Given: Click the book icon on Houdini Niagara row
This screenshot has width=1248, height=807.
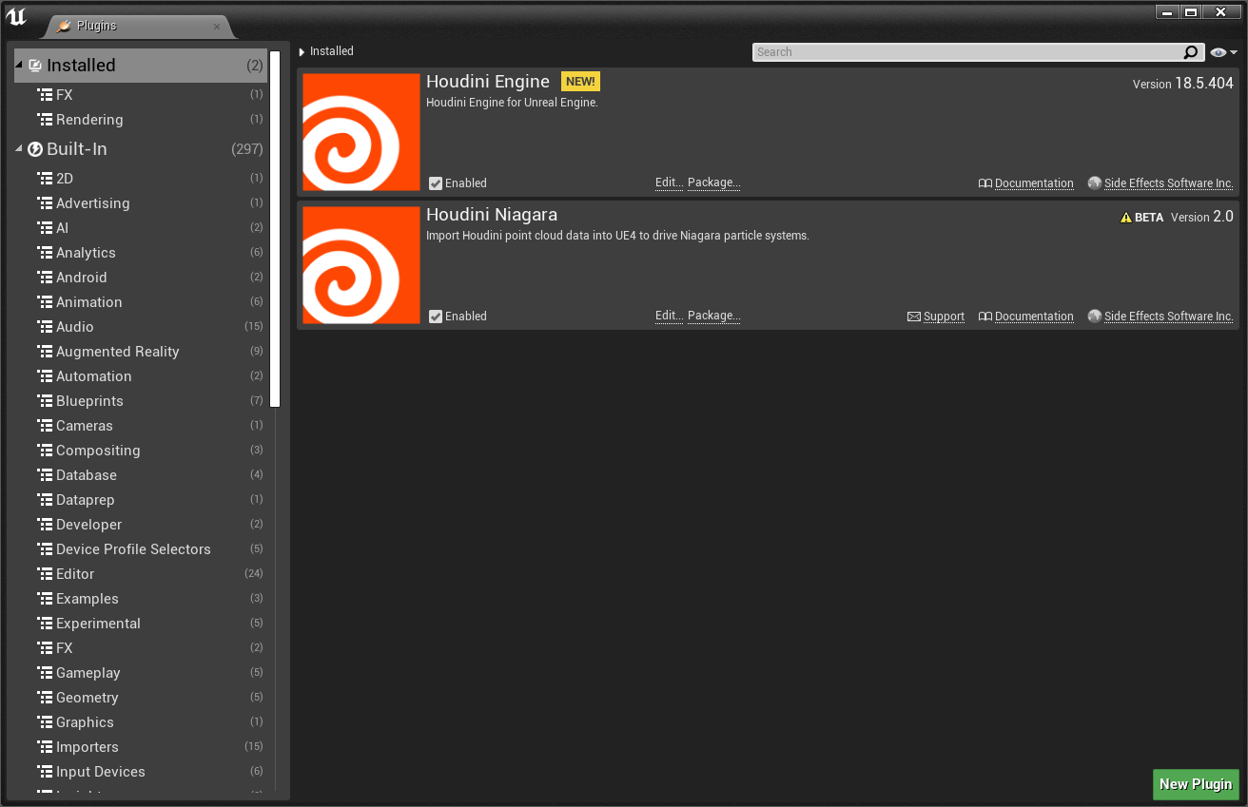Looking at the screenshot, I should pos(985,317).
